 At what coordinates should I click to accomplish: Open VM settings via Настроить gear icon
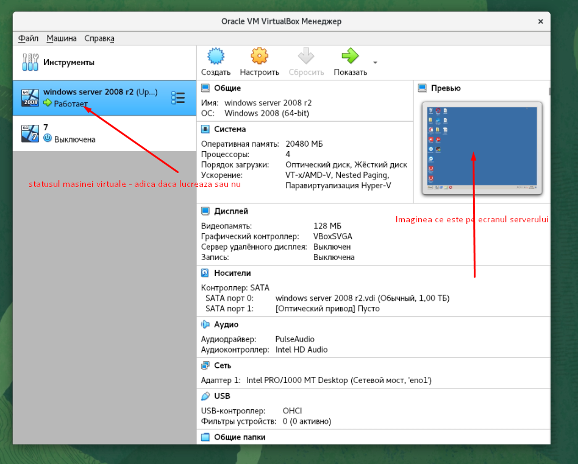click(x=259, y=57)
